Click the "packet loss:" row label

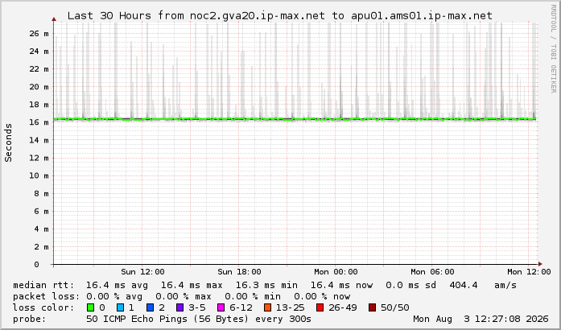tap(47, 296)
